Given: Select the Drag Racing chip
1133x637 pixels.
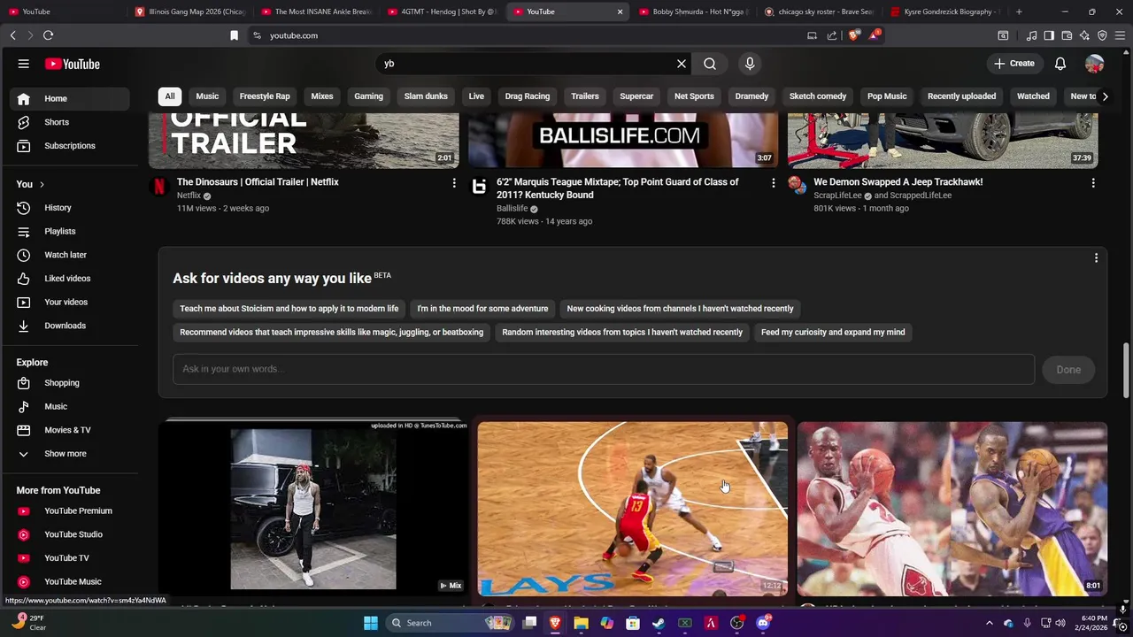Looking at the screenshot, I should click(528, 96).
